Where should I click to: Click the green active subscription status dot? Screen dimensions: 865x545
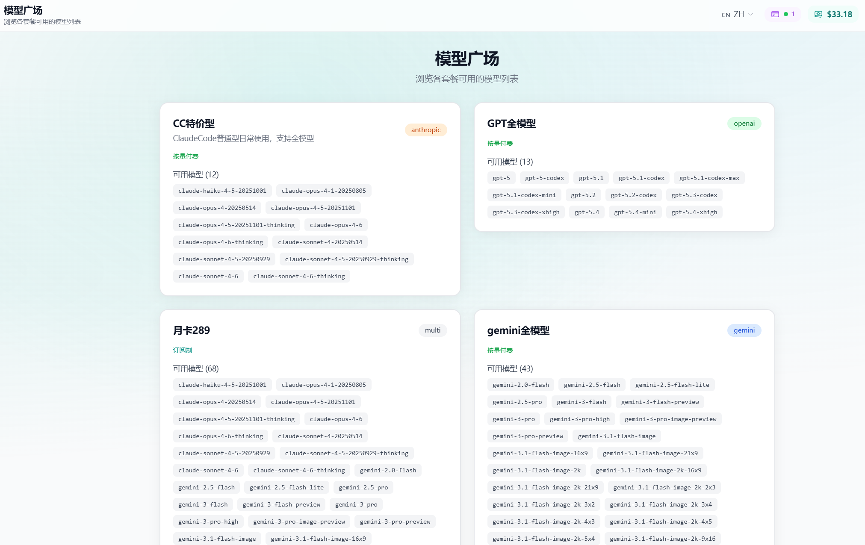(x=785, y=14)
